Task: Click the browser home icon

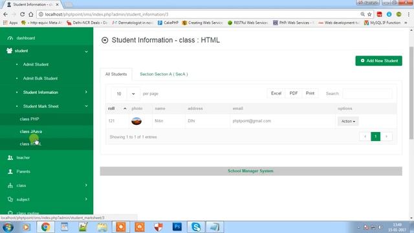Action: [x=31, y=14]
